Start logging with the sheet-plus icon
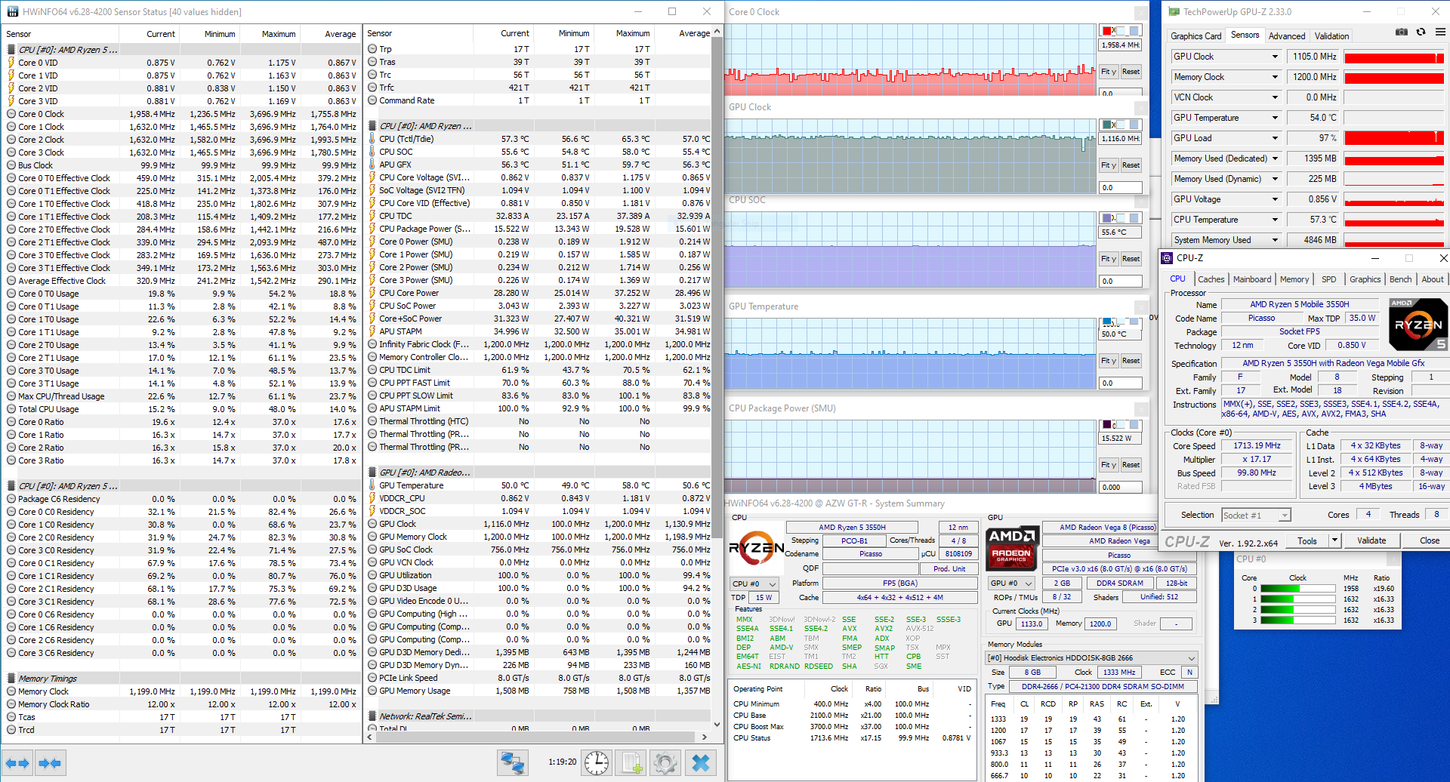Image resolution: width=1450 pixels, height=782 pixels. [631, 763]
